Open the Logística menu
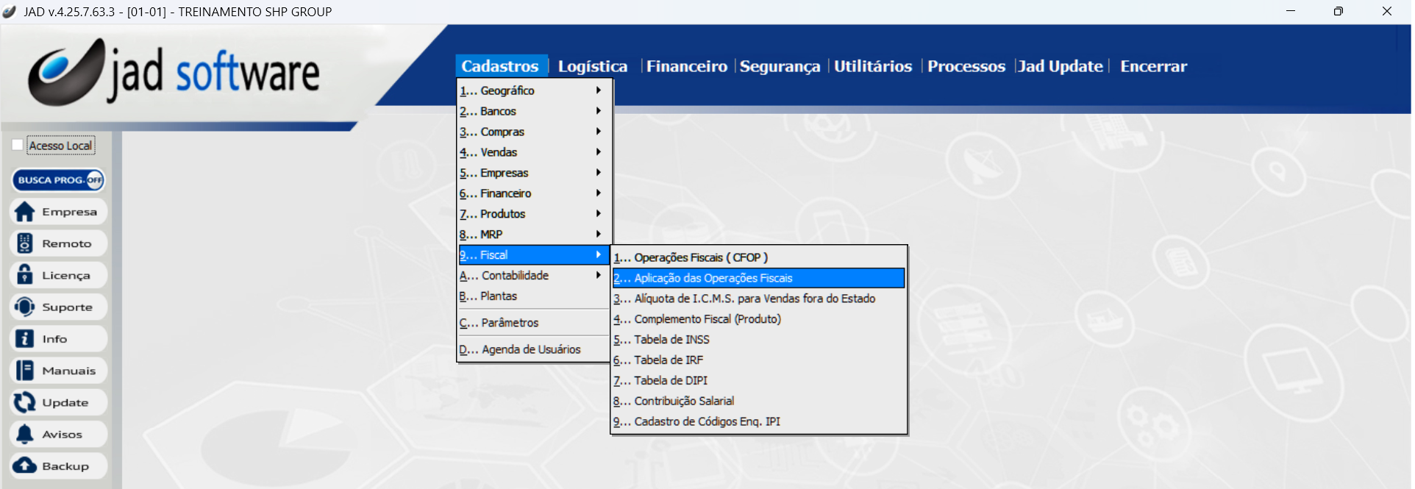Image resolution: width=1415 pixels, height=489 pixels. click(593, 66)
